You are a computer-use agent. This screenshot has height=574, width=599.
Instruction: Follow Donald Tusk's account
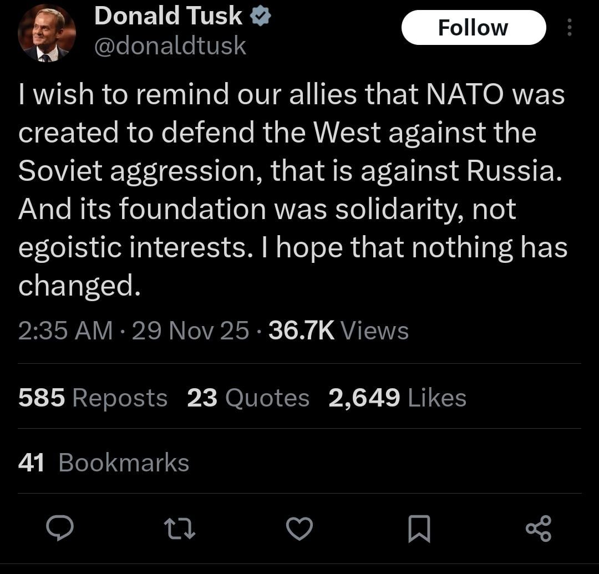473,28
